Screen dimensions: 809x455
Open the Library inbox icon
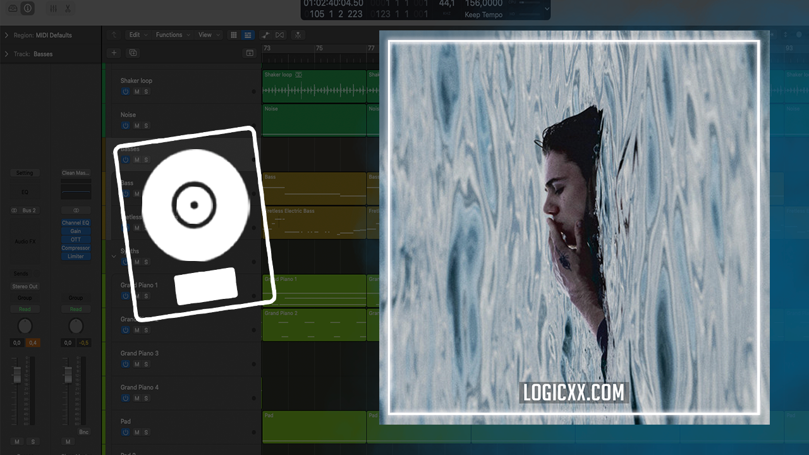point(13,8)
